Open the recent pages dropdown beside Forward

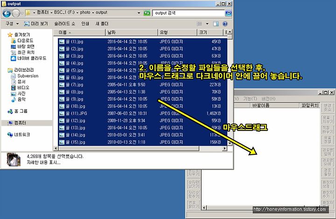[x=22, y=13]
